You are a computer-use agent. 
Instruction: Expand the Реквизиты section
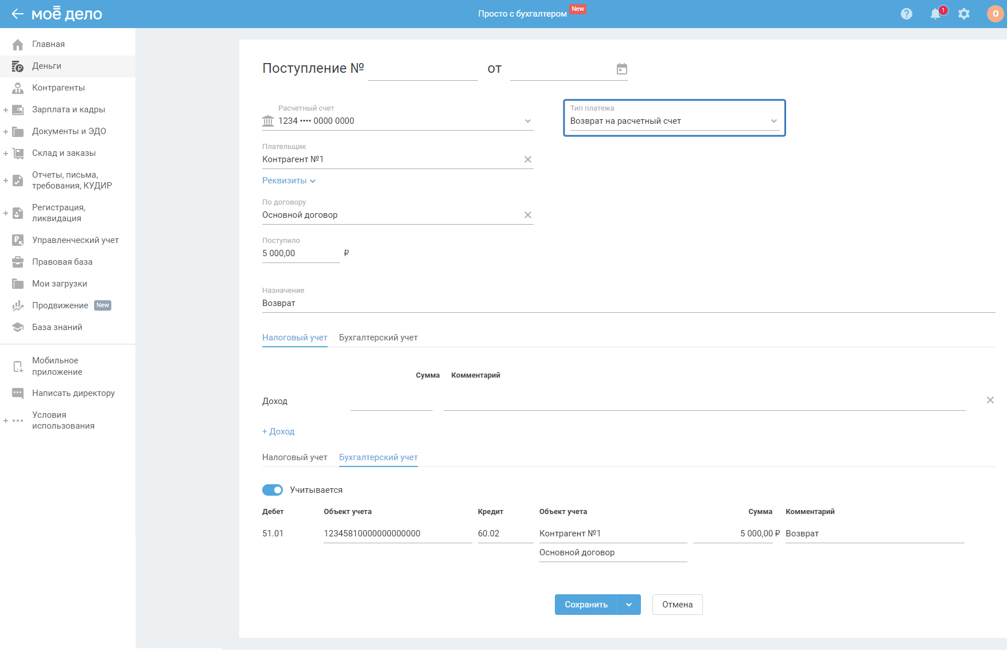pos(289,181)
